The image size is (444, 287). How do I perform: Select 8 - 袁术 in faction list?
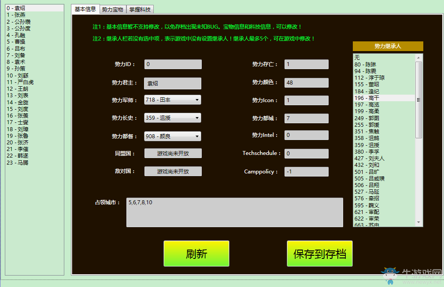(x=34, y=62)
